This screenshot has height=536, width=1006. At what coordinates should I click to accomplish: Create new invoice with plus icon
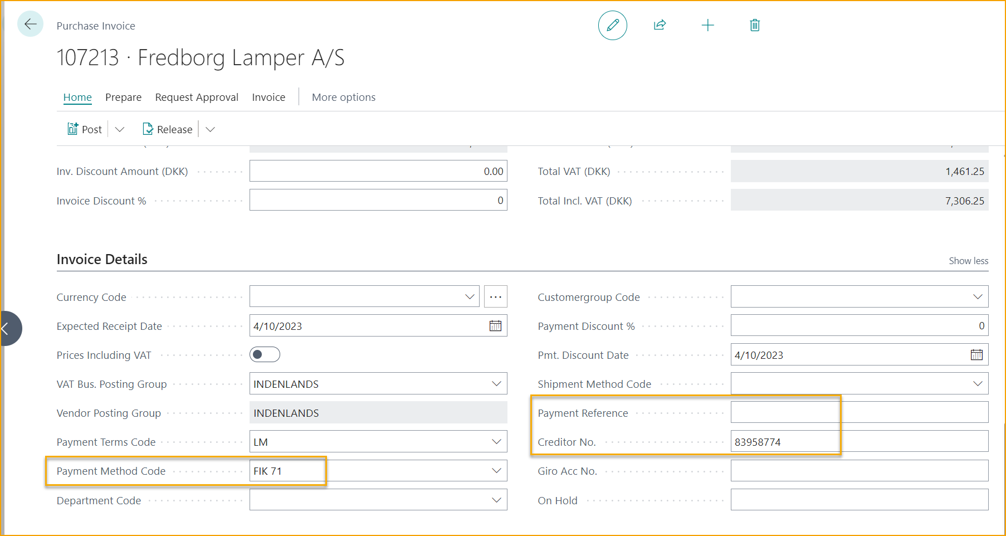(x=707, y=25)
